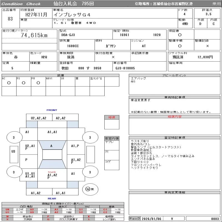Click the red 修復 label box
Image resolution: width=222 pixels, height=222 pixels.
pos(112,117)
